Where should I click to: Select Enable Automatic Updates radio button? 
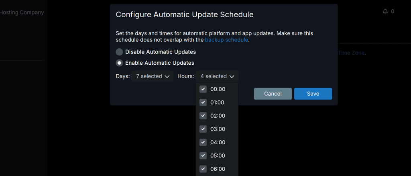pyautogui.click(x=120, y=63)
